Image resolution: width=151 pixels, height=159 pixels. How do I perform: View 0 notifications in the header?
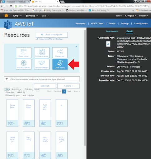tap(141, 24)
